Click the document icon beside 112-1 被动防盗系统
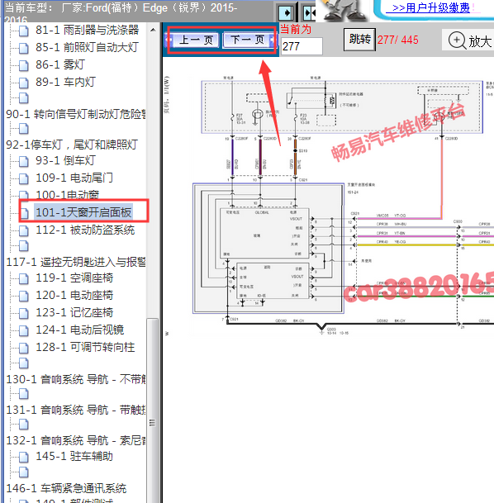Screen dimensions: 494x503 click(x=23, y=230)
